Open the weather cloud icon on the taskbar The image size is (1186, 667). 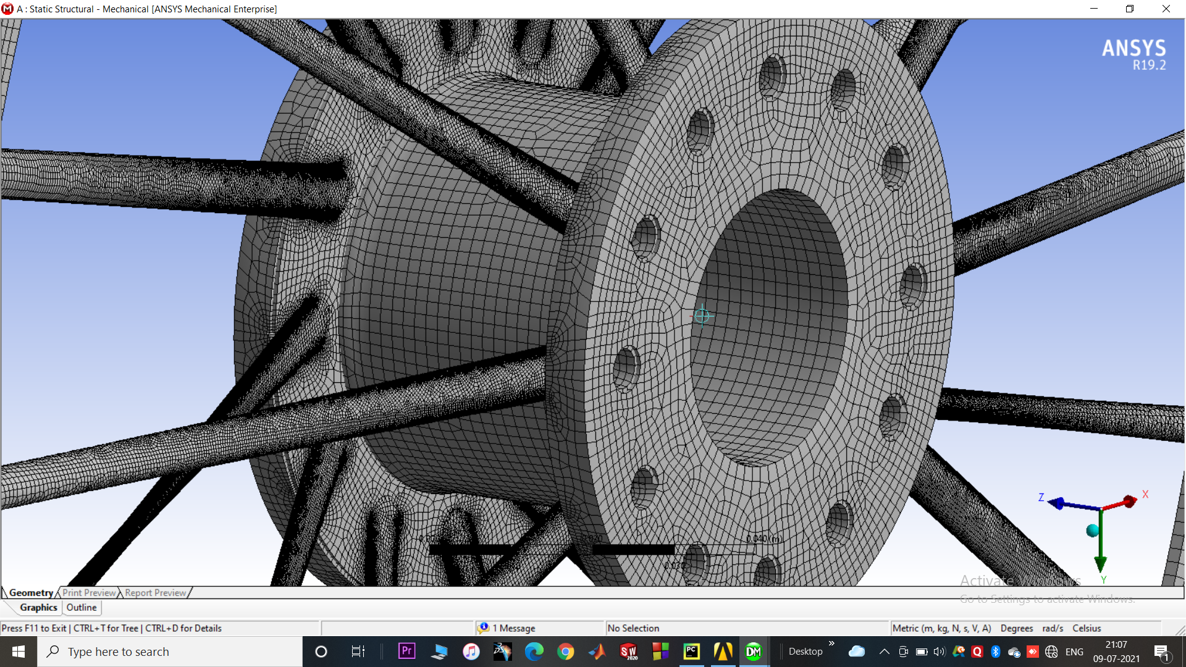pos(857,652)
